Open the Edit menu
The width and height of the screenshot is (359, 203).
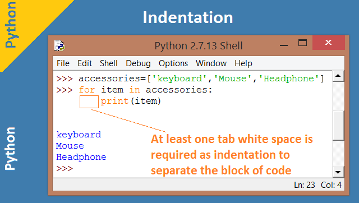[85, 63]
